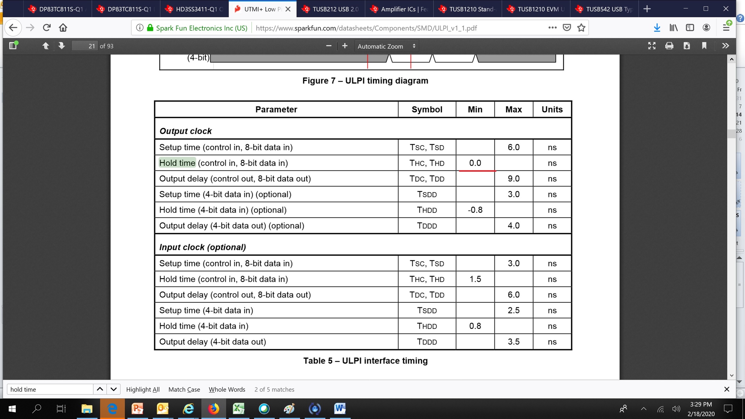This screenshot has height=419, width=745.
Task: Switch to TUSB212 USB 2.0 tab
Action: click(x=331, y=9)
